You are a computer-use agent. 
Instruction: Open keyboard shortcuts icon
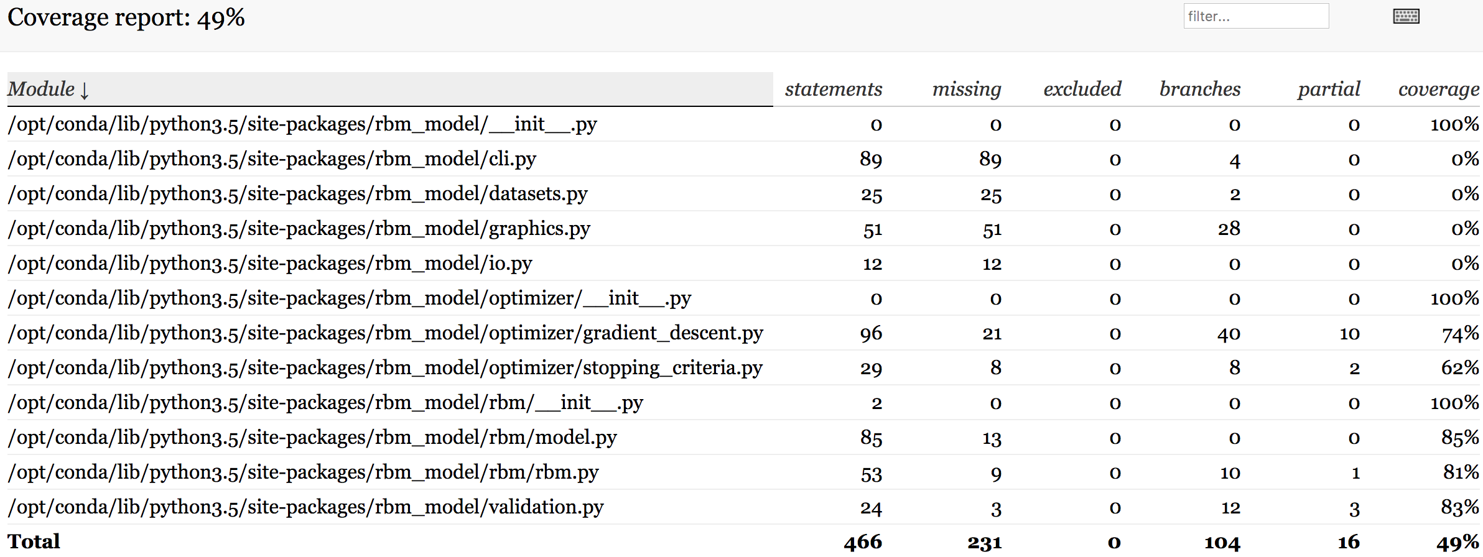click(1406, 16)
